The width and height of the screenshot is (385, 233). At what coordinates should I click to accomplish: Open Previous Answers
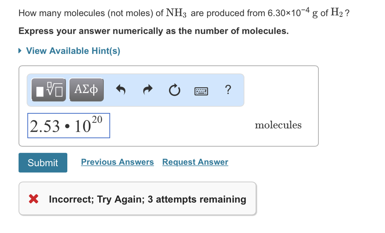[117, 162]
